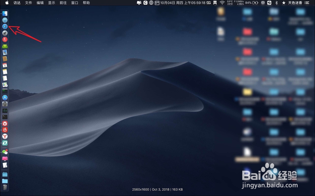Open the Apple menu
The image size is (315, 196).
7,3
